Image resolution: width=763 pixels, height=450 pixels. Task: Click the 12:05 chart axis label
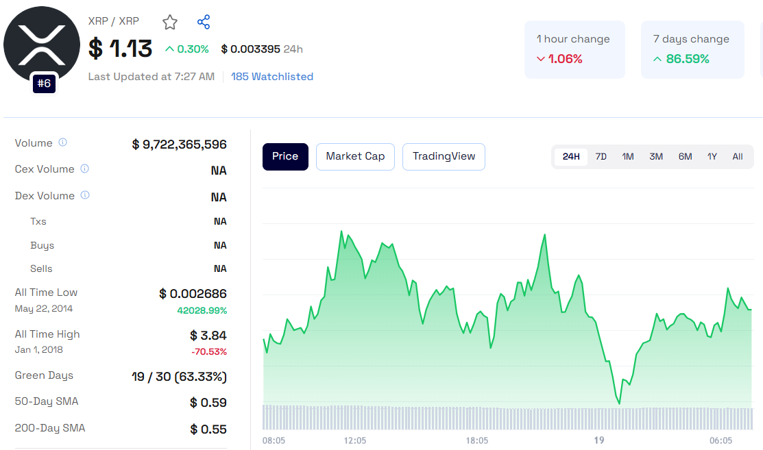pos(354,441)
